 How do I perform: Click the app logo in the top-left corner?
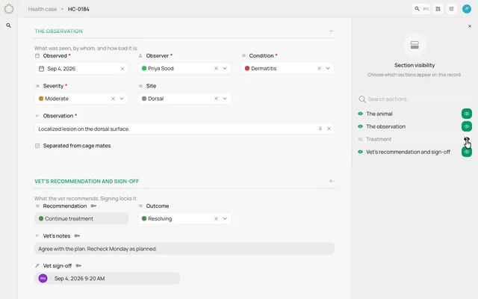pos(9,9)
